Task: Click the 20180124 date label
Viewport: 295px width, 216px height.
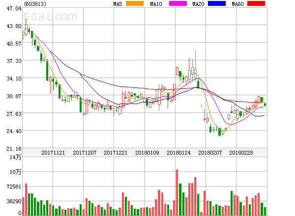Action: tap(178, 153)
